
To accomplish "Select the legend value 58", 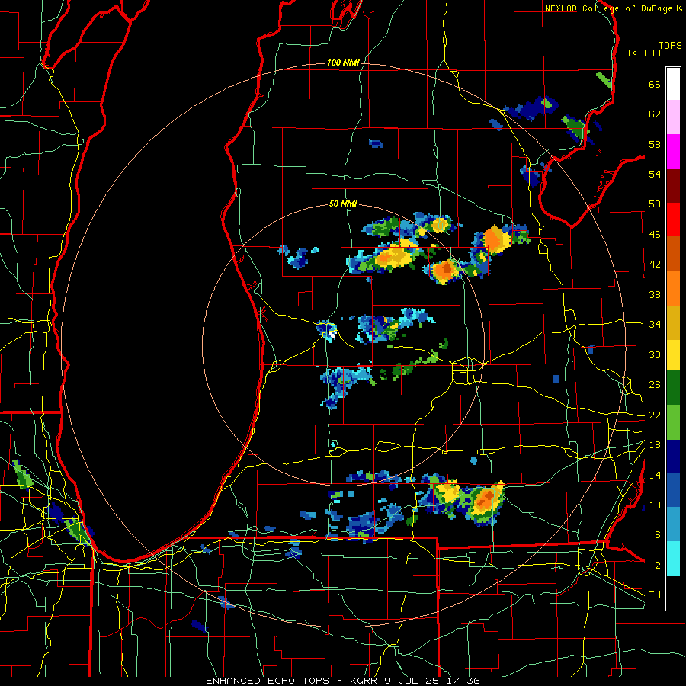I will point(655,144).
